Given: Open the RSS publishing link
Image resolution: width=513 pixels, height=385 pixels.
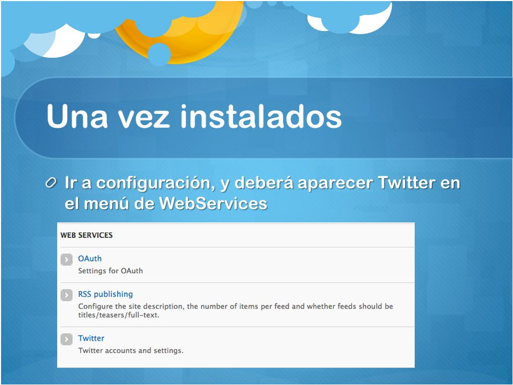Looking at the screenshot, I should [x=105, y=294].
